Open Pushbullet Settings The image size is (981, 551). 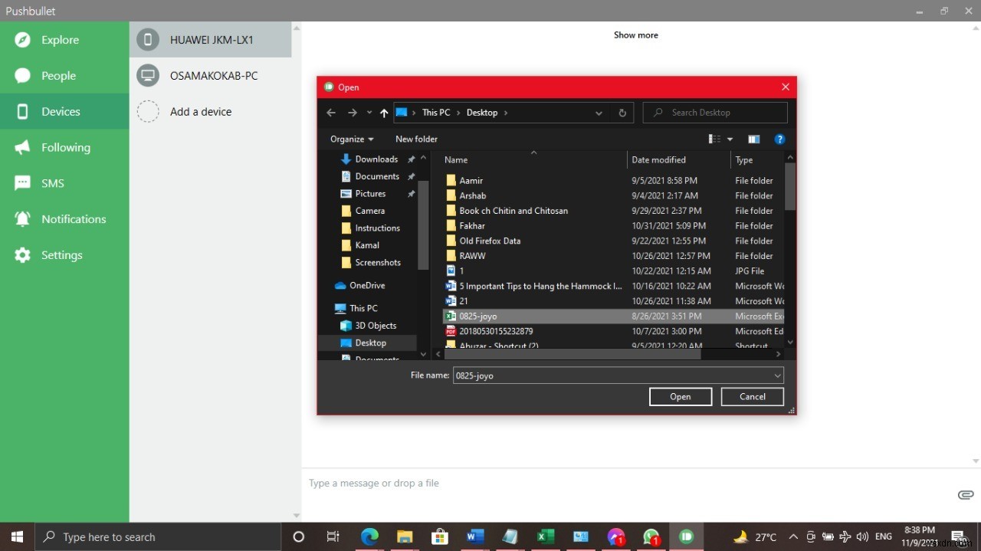[x=61, y=255]
